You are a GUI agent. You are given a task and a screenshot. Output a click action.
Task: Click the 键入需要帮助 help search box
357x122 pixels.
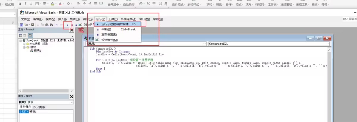350,19
